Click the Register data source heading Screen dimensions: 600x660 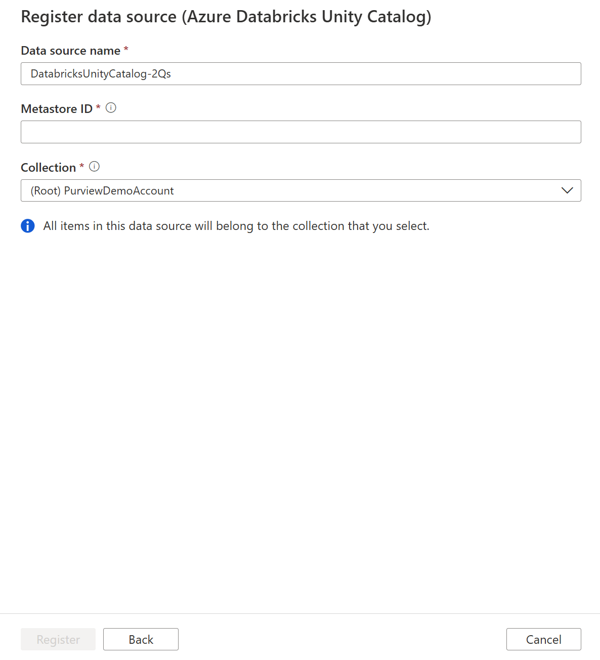[x=226, y=17]
